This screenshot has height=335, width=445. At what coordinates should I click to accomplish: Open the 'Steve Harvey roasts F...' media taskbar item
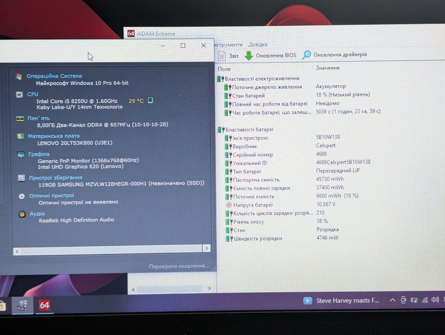tap(341, 301)
